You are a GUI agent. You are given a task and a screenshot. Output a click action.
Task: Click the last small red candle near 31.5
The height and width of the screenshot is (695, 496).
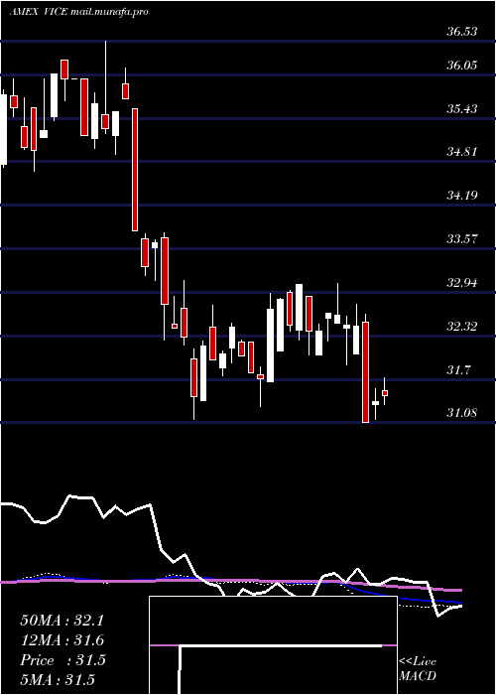[385, 393]
